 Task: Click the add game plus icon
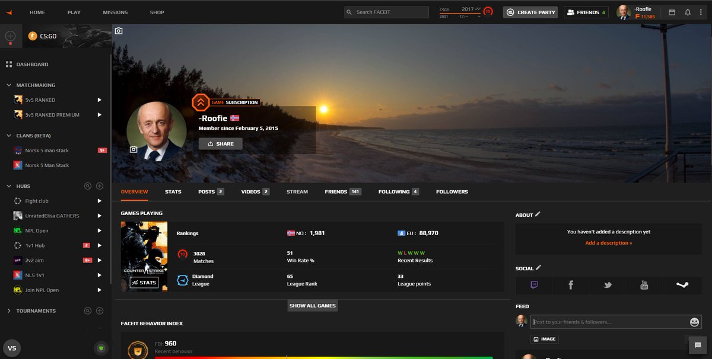coord(10,36)
